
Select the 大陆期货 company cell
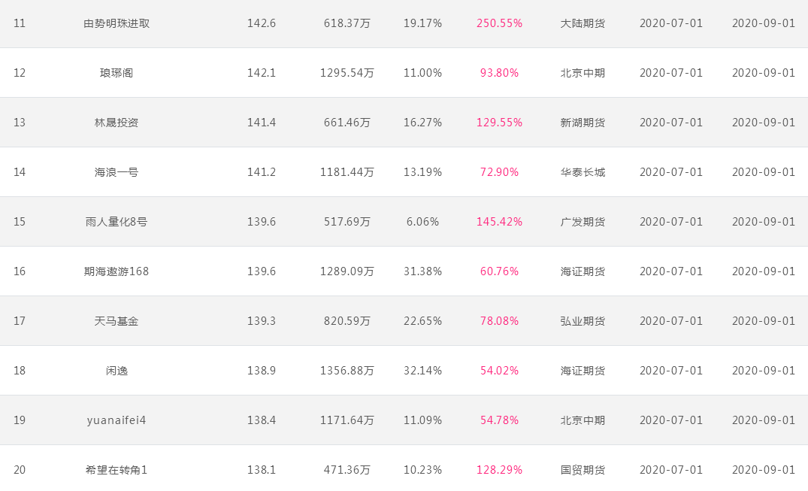click(x=583, y=23)
